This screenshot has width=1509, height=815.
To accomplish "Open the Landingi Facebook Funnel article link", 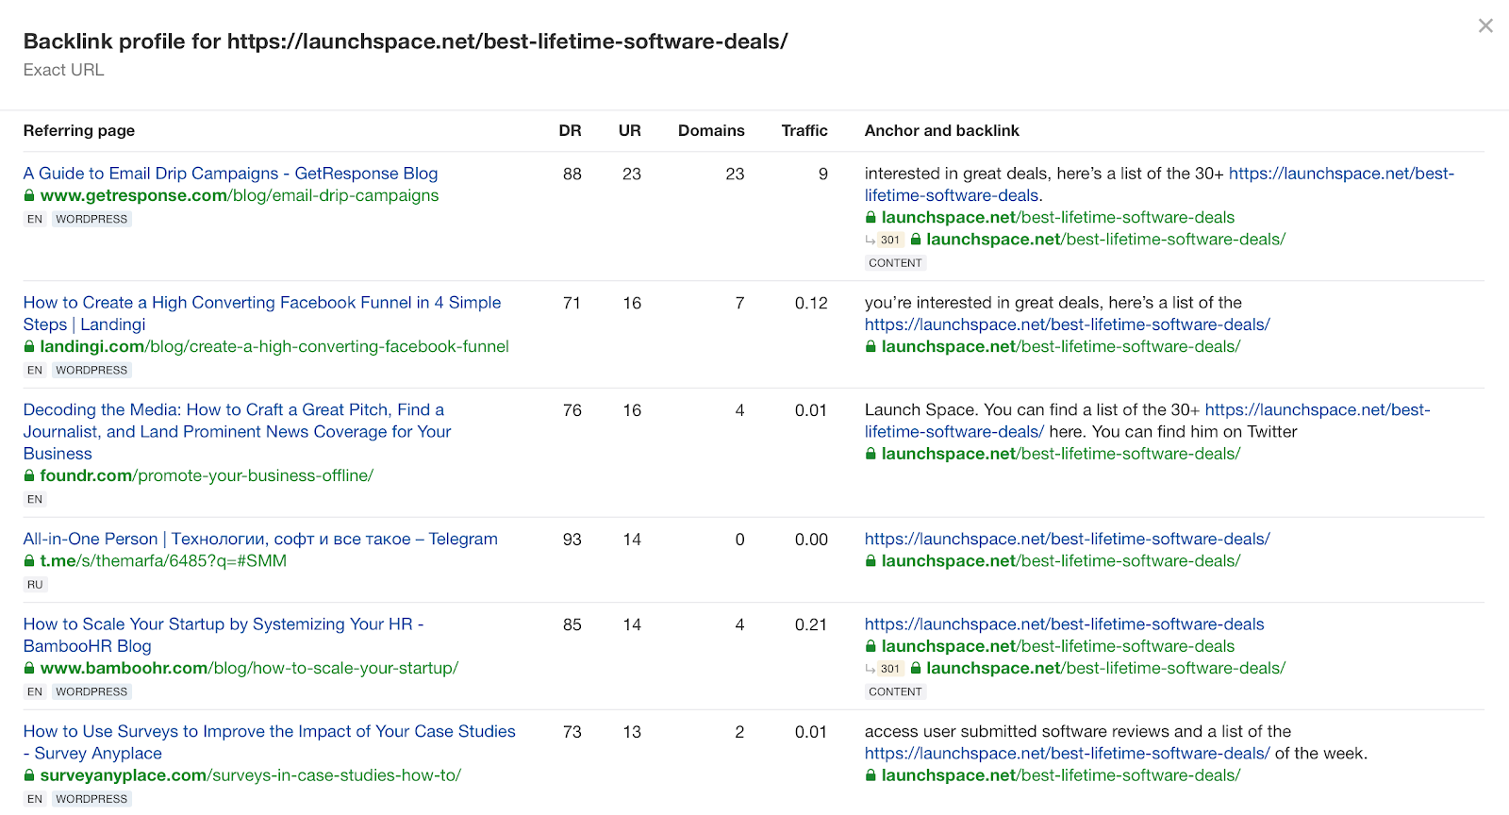I will pos(261,303).
